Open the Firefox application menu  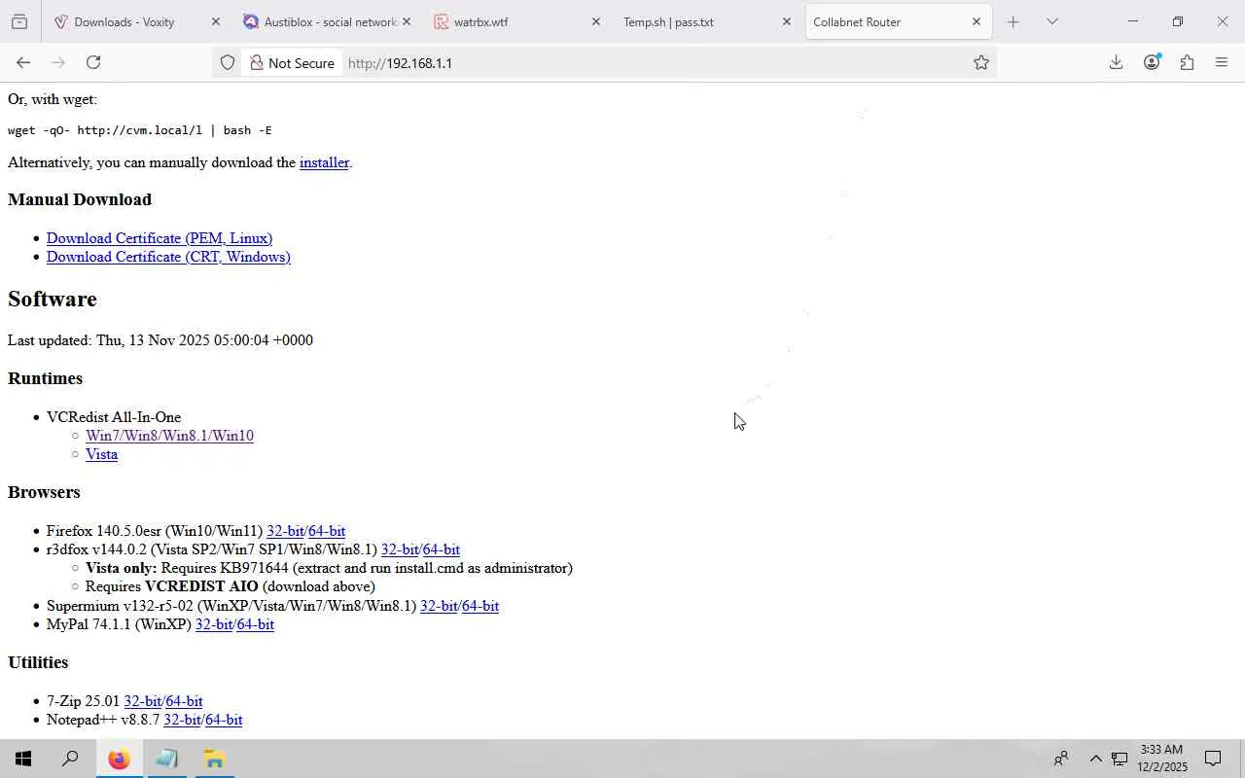[1222, 62]
